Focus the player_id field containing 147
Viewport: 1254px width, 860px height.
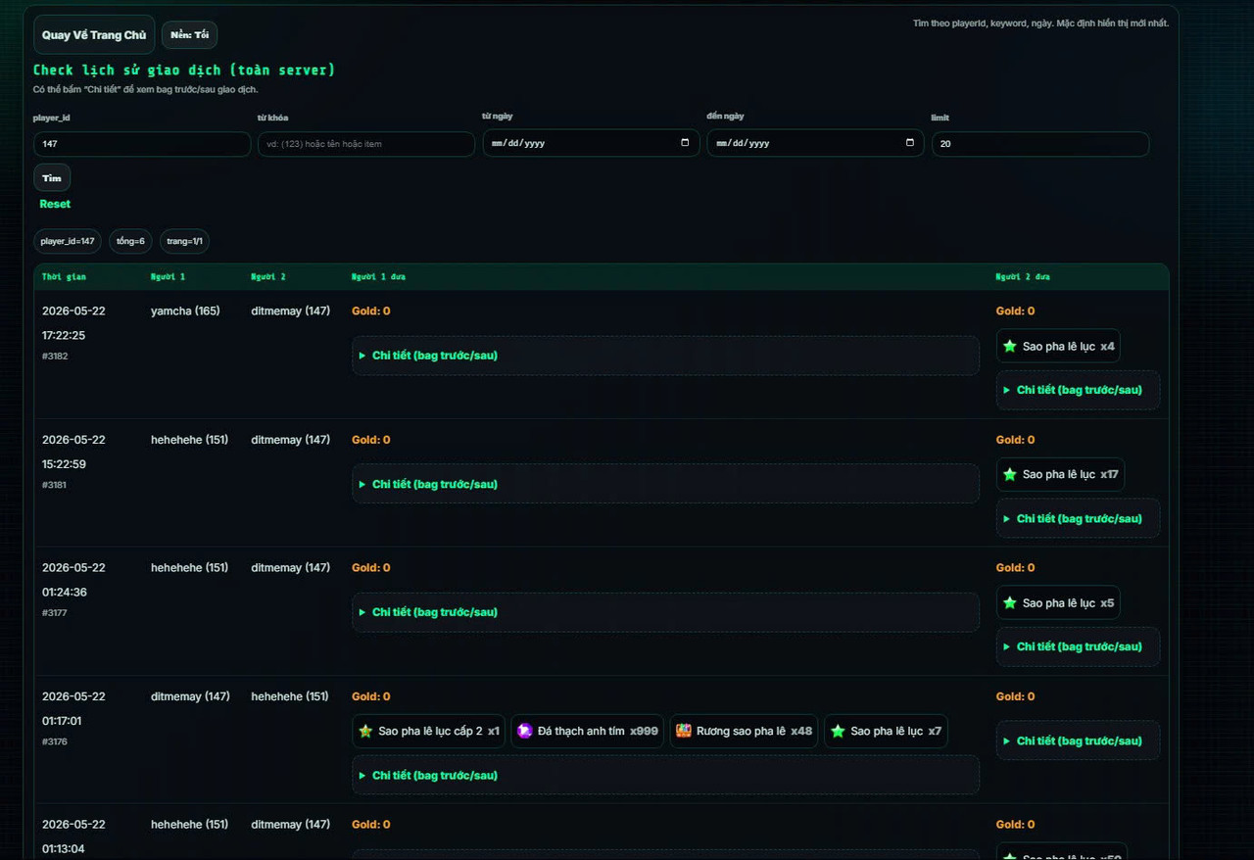click(x=142, y=144)
